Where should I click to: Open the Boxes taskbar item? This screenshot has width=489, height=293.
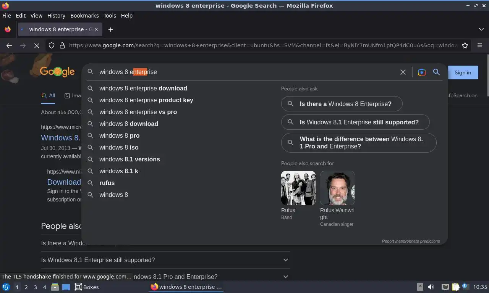tap(87, 287)
